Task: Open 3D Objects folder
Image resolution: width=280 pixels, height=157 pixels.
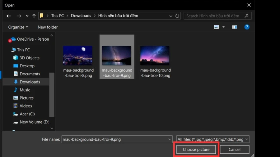Action: pyautogui.click(x=30, y=58)
